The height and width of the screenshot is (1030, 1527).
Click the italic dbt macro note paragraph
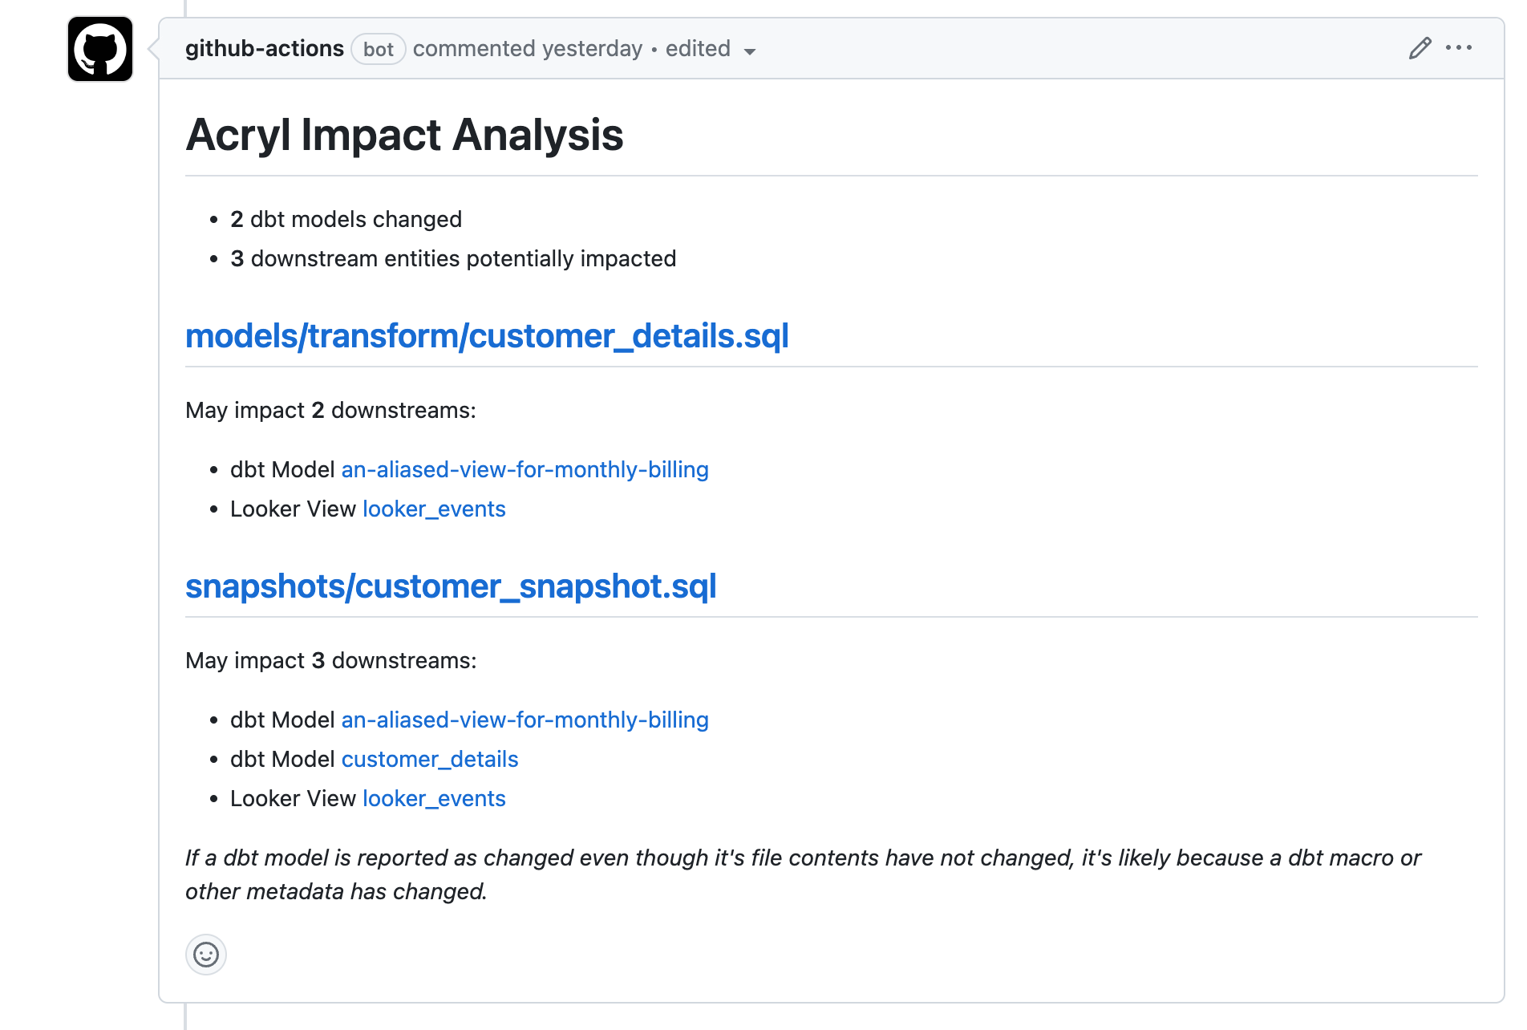pyautogui.click(x=803, y=874)
